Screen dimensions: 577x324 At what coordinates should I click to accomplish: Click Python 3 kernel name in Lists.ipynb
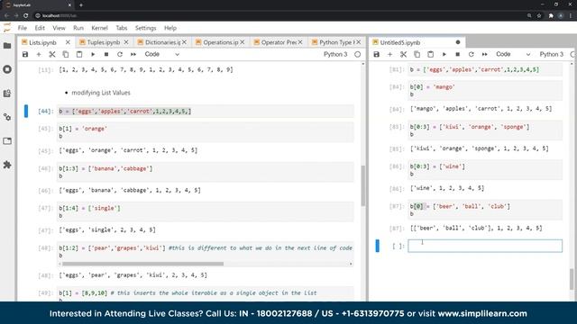tap(335, 54)
